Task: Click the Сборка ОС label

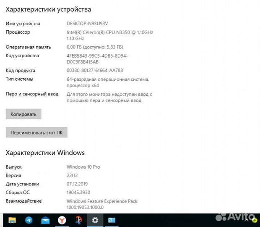Action: click(x=18, y=193)
